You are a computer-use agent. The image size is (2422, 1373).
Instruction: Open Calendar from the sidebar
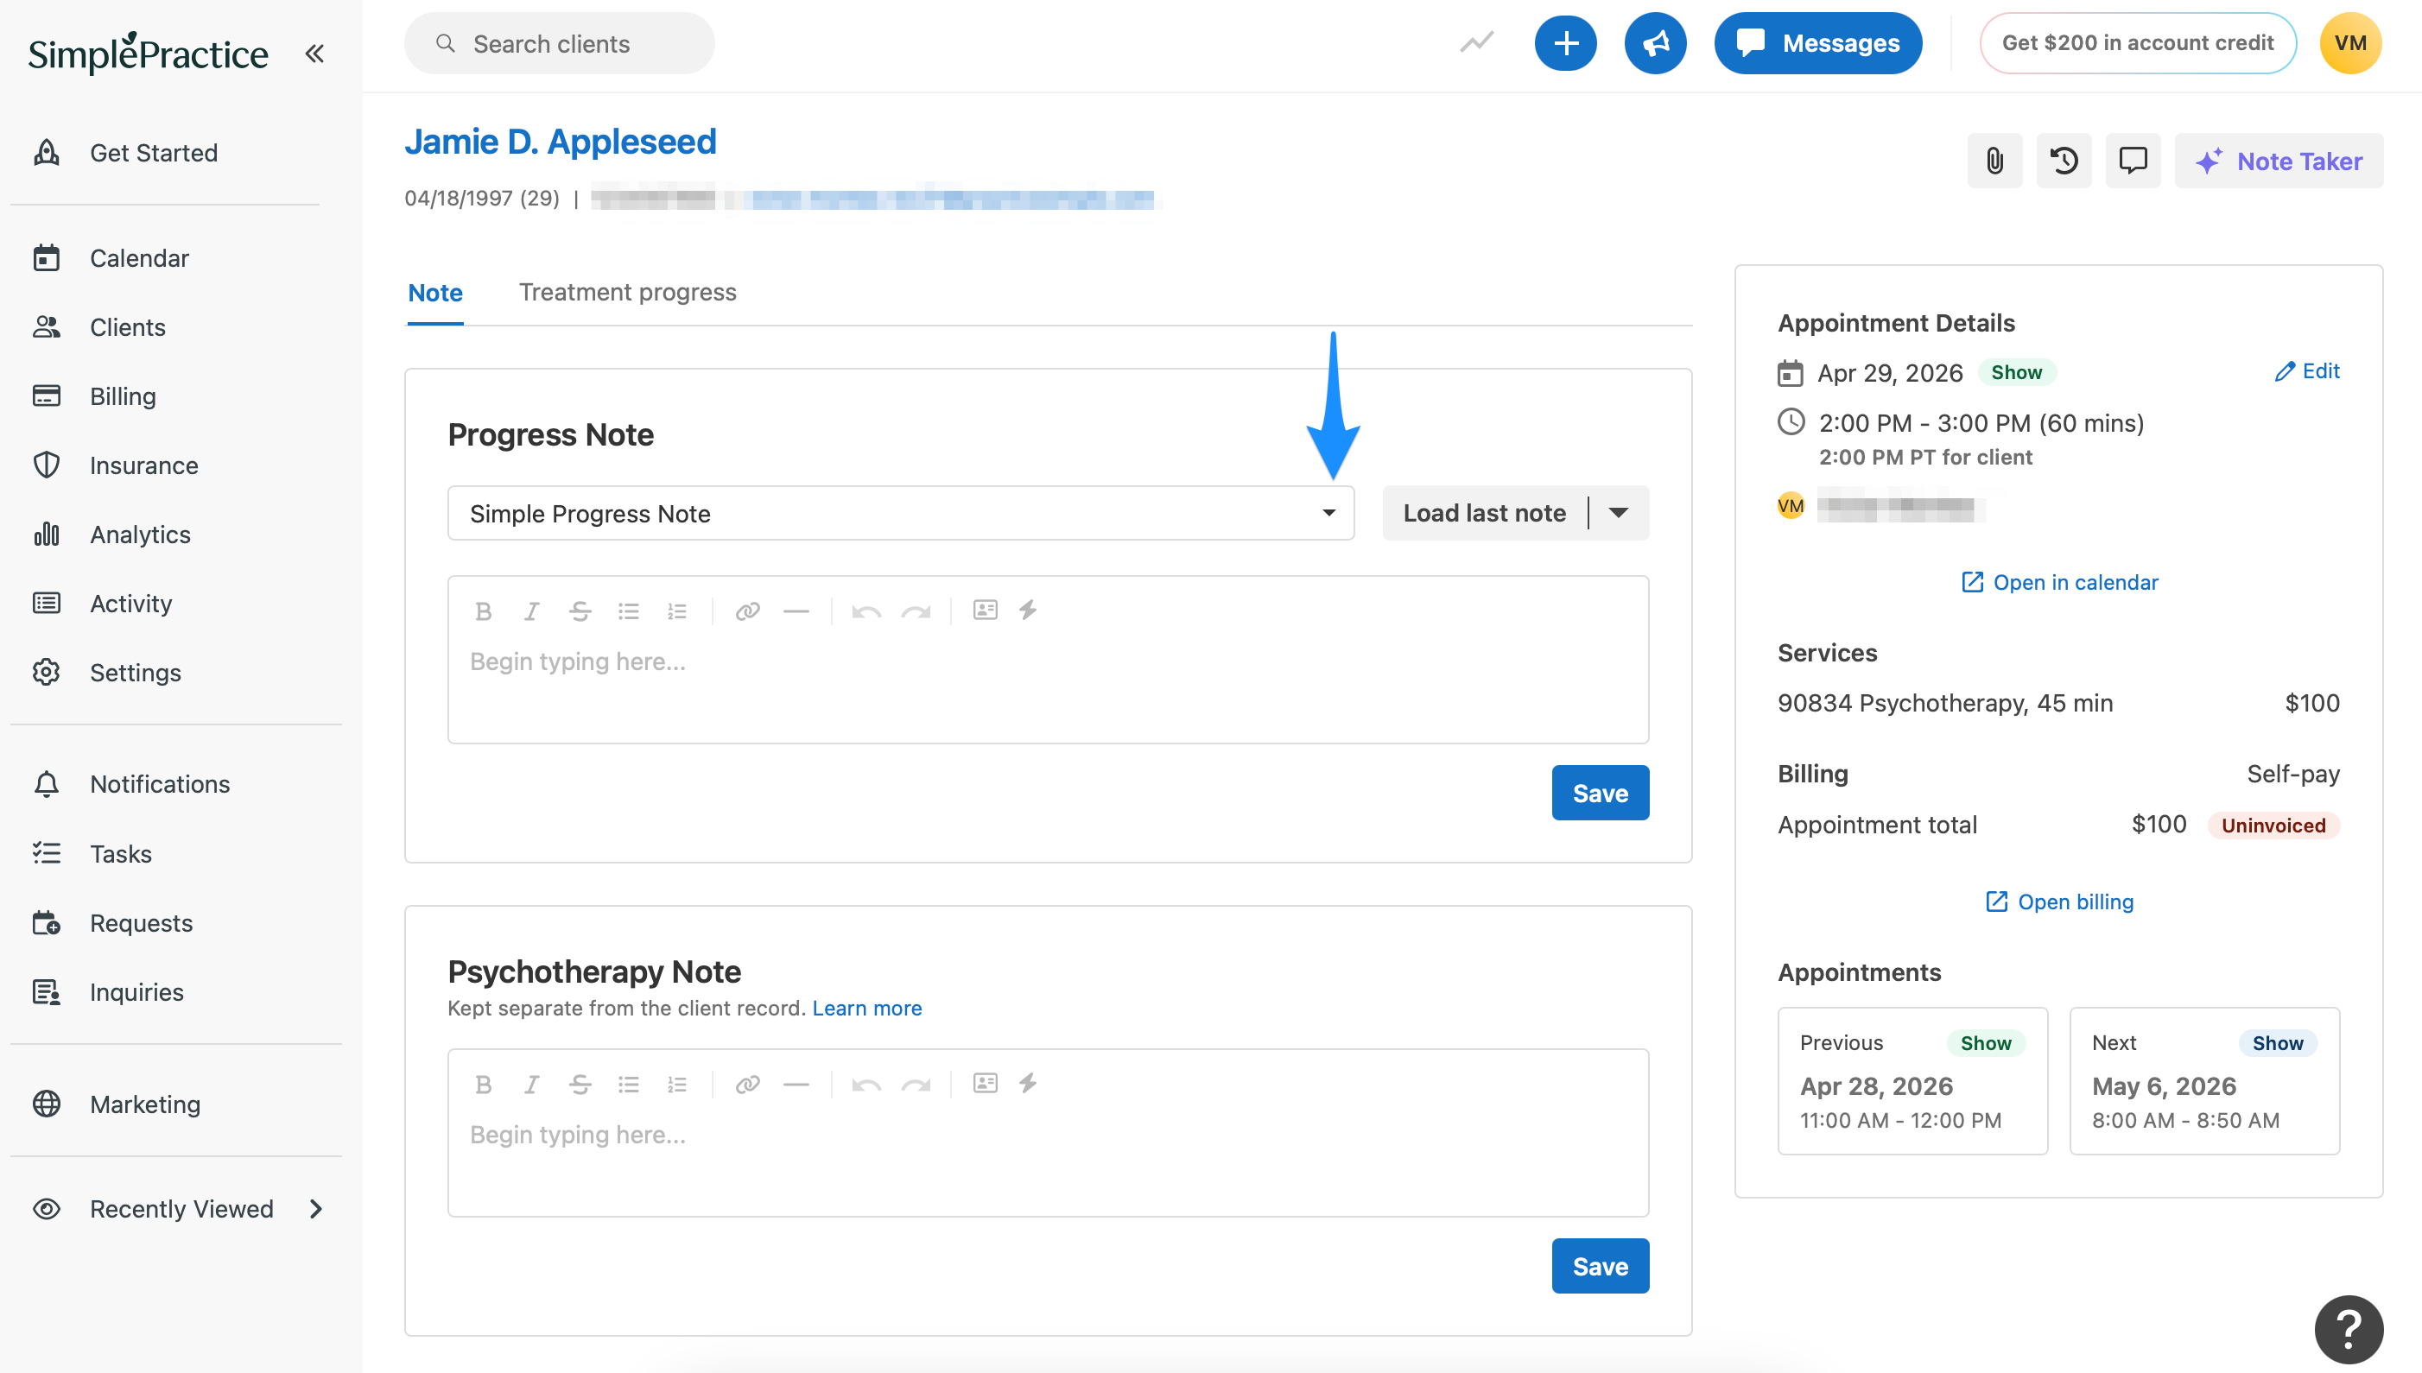pos(139,257)
